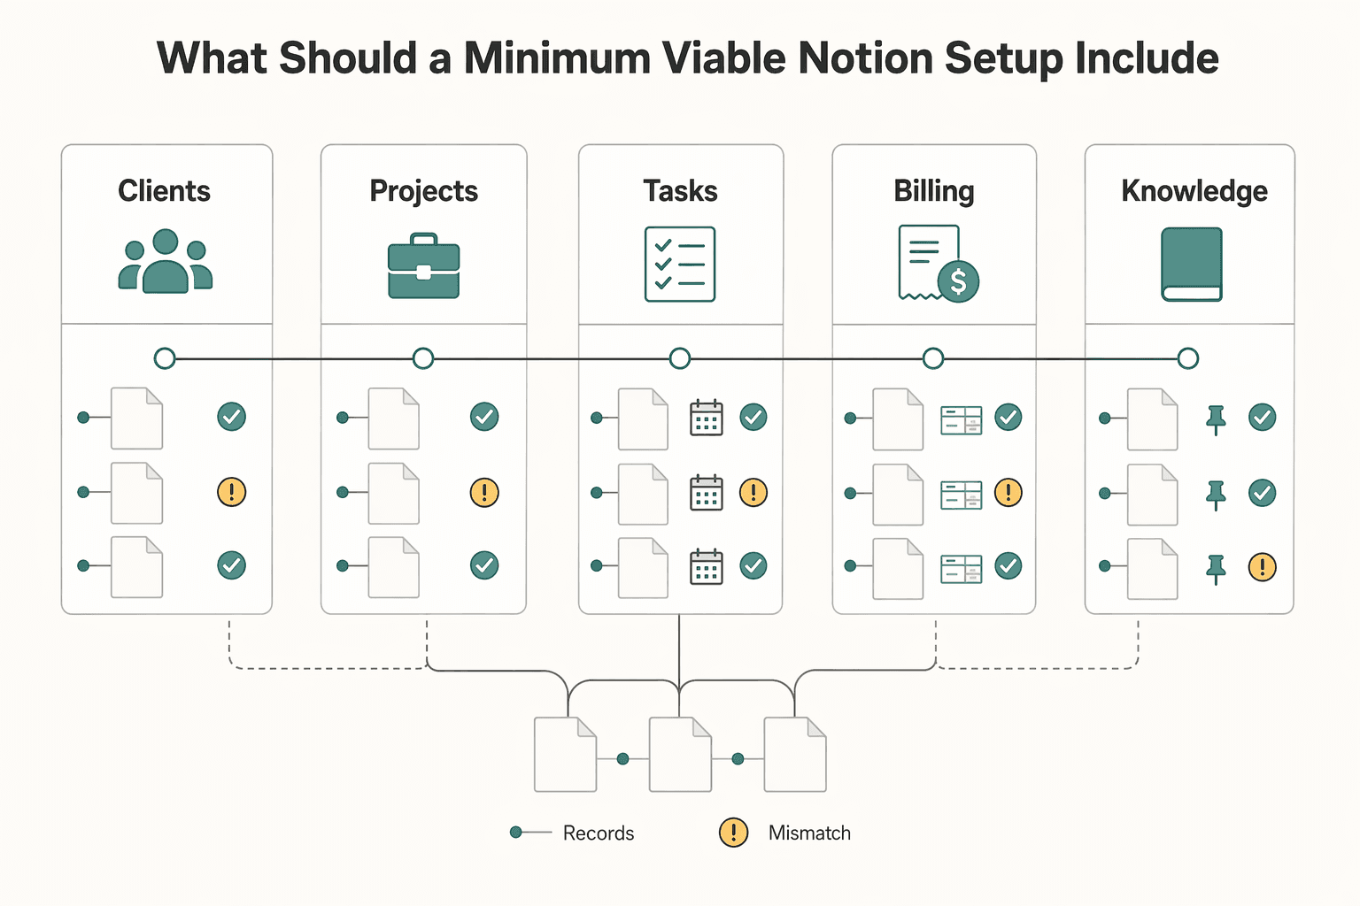Viewport: 1360px width, 906px height.
Task: Click the timeline node under Clients
Action: point(165,358)
